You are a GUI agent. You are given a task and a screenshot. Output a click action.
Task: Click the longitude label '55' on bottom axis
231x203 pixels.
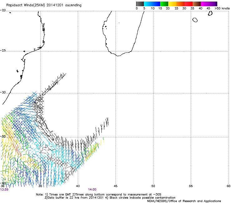[191, 186]
